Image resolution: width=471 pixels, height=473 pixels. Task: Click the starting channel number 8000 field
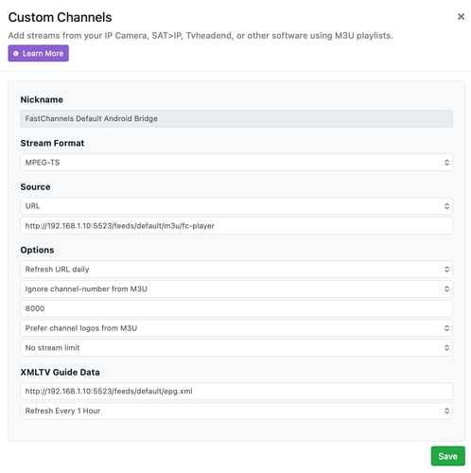pyautogui.click(x=236, y=308)
